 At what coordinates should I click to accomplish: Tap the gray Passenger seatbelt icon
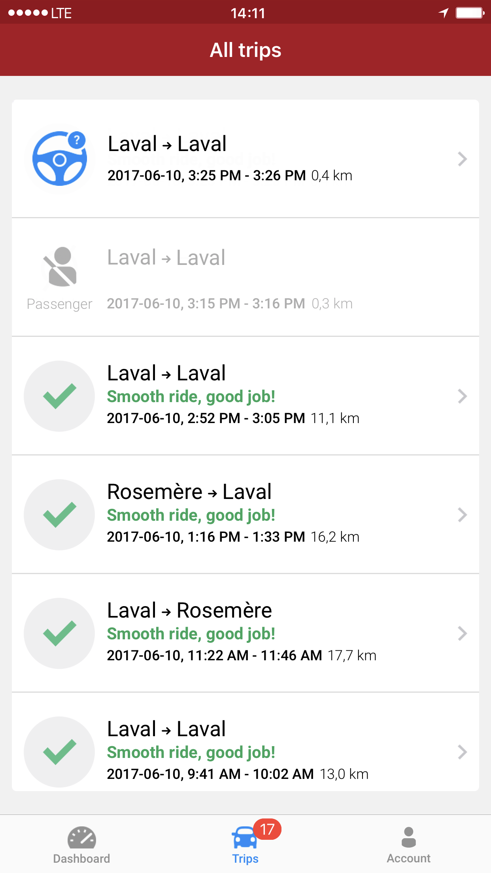[x=60, y=267]
